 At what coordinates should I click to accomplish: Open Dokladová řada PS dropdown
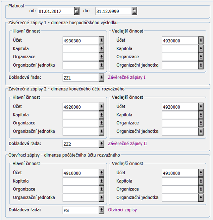click(x=101, y=210)
